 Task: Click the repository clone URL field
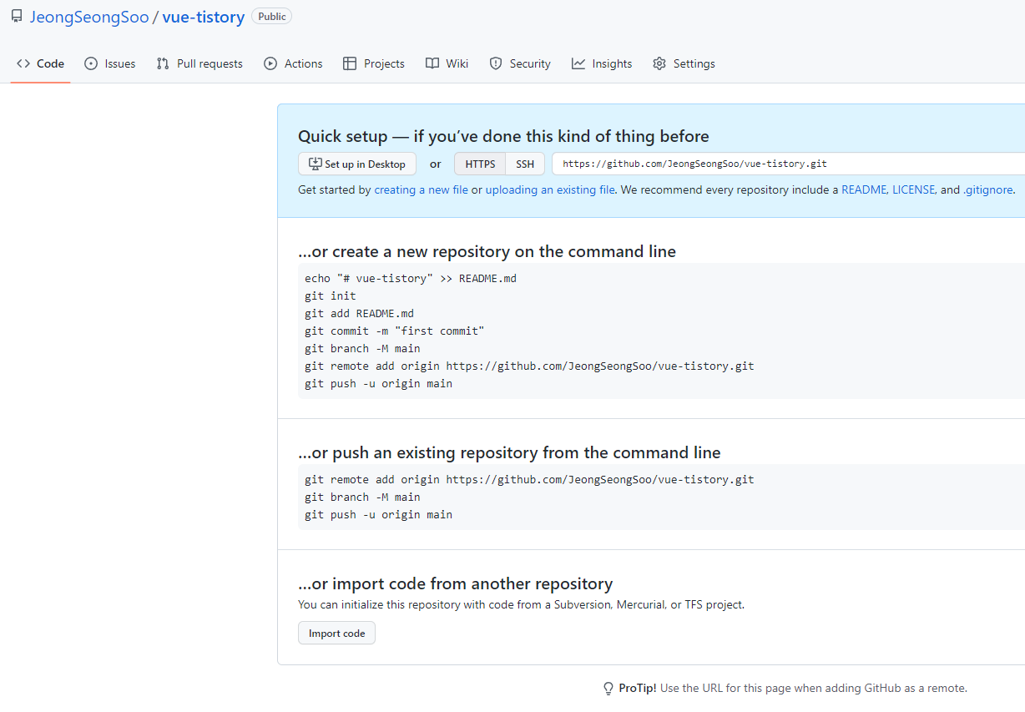(788, 164)
